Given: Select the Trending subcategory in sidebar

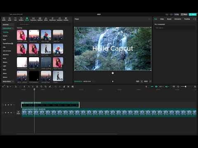Looking at the screenshot, I should click(x=6, y=32).
